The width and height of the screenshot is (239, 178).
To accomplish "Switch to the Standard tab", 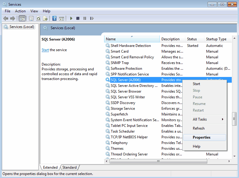I will point(69,167).
